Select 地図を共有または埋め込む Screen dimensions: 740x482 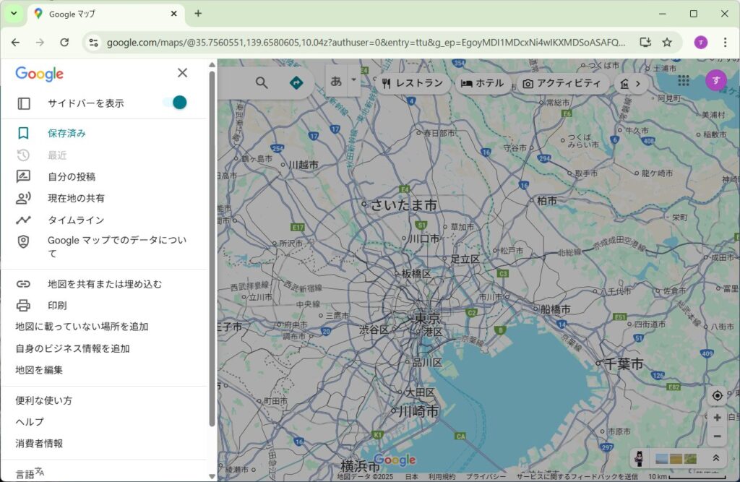click(104, 284)
